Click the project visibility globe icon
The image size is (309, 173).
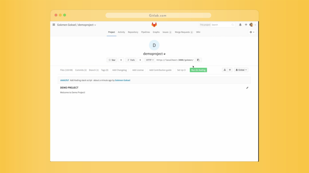click(x=164, y=54)
